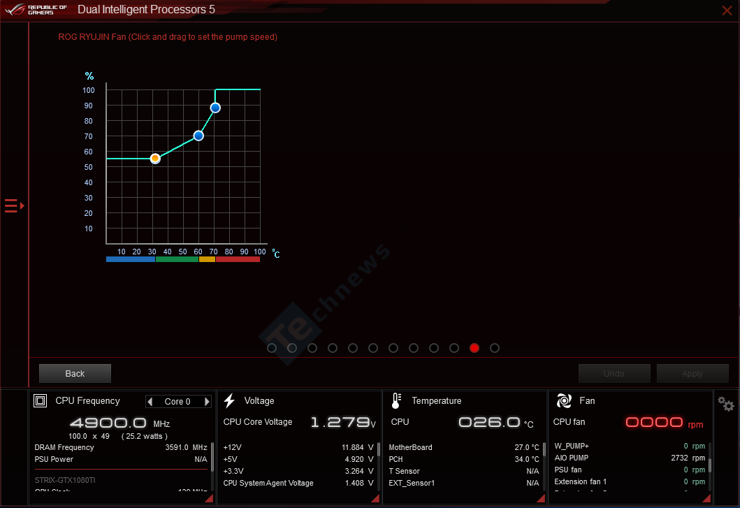Select the blue curve point at 70%

pos(198,136)
